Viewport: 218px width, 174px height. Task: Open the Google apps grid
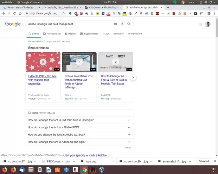(x=200, y=24)
